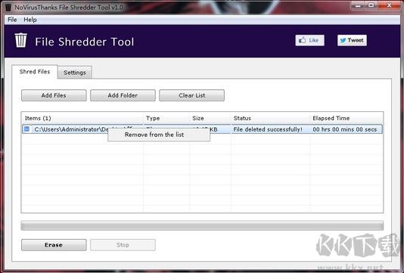Choose Remove from the list

tap(159, 135)
